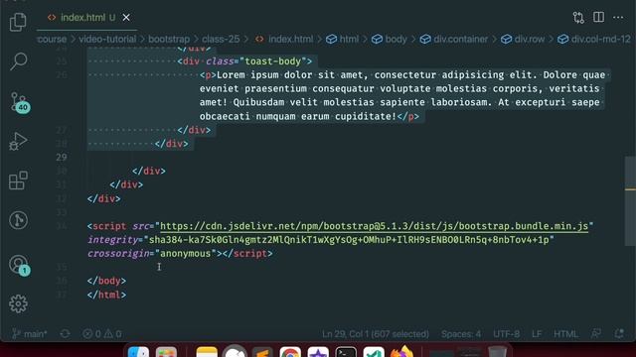Change end of line sequence 'LF'

pos(537,334)
